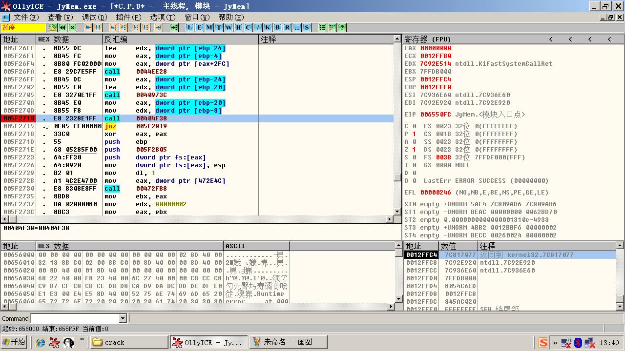Show Run trace with ... button
This screenshot has width=625, height=351.
(297, 28)
